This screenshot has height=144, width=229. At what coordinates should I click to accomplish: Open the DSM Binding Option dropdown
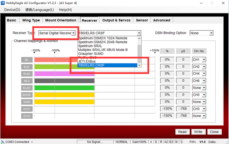pos(210,33)
